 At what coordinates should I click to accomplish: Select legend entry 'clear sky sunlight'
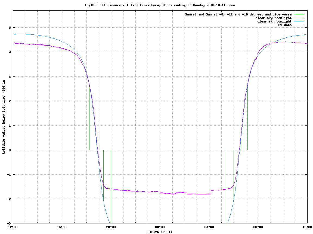pos(274,21)
